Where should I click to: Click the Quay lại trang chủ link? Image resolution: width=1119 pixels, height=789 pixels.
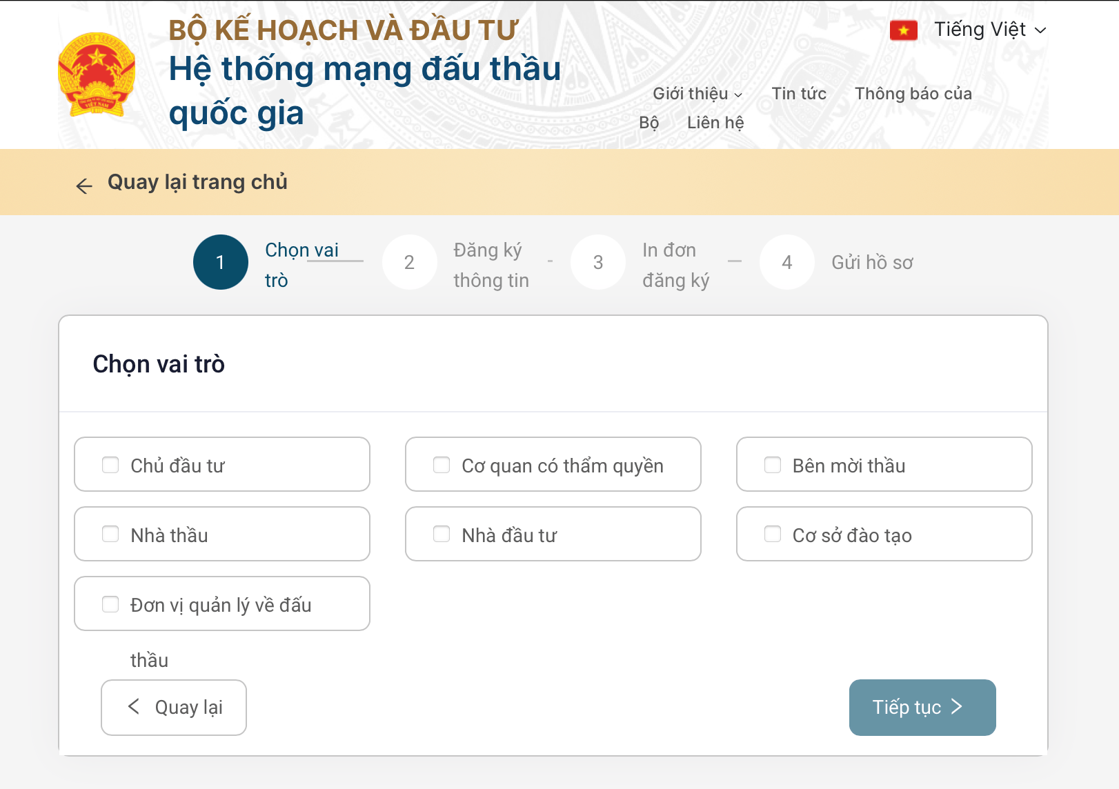pos(198,182)
